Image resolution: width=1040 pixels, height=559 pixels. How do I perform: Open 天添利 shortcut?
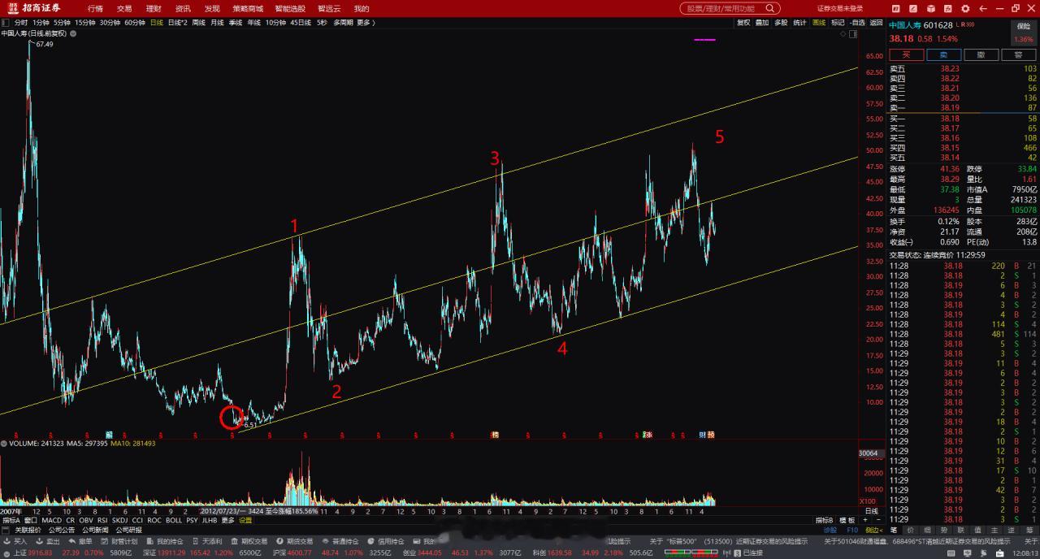click(206, 541)
